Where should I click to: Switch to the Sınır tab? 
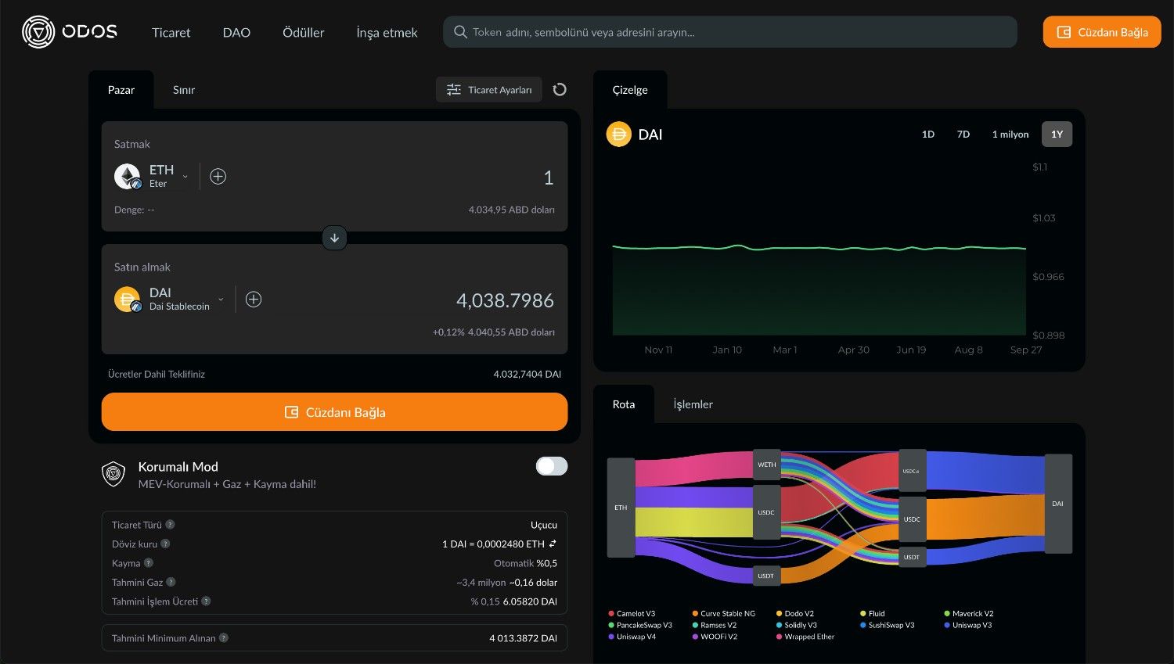click(x=184, y=90)
